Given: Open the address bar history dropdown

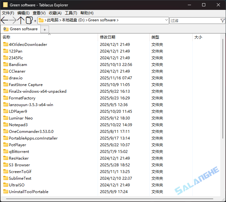Looking at the screenshot, I should coord(166,20).
